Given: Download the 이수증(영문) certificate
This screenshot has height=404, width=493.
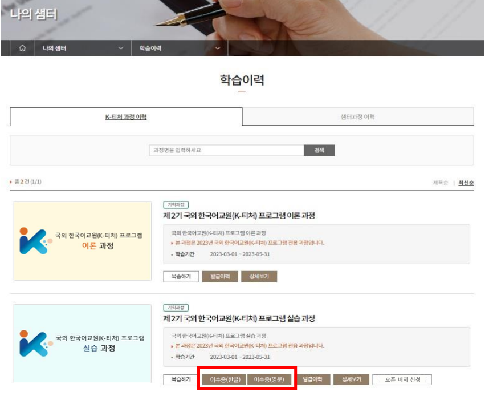Looking at the screenshot, I should tap(269, 379).
